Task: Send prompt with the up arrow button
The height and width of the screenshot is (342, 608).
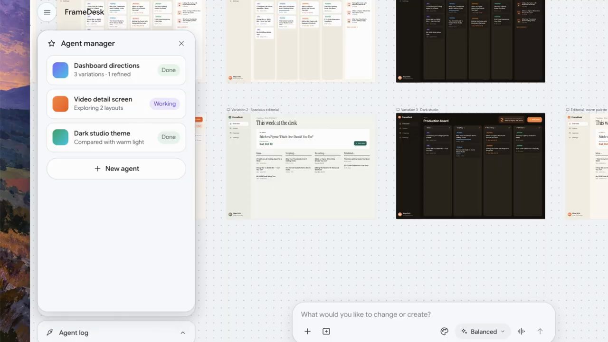Action: (x=540, y=332)
